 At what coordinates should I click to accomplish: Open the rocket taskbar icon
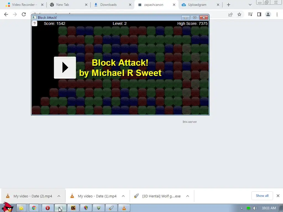click(111, 208)
